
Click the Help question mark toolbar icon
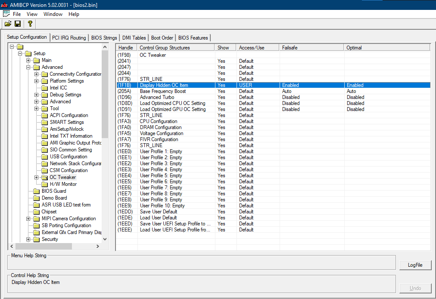coord(30,24)
